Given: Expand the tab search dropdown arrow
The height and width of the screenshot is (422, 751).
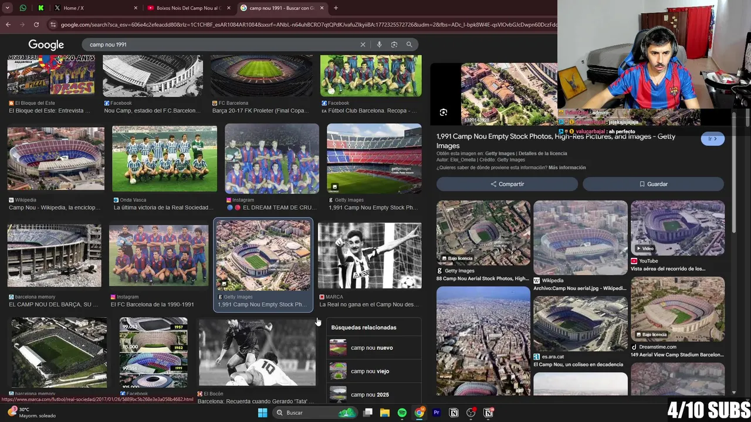Looking at the screenshot, I should pyautogui.click(x=8, y=8).
